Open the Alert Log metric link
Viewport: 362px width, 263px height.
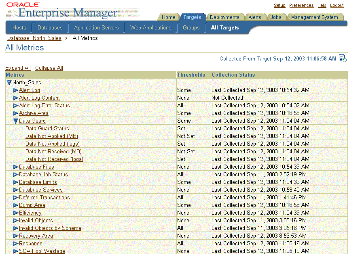point(29,90)
